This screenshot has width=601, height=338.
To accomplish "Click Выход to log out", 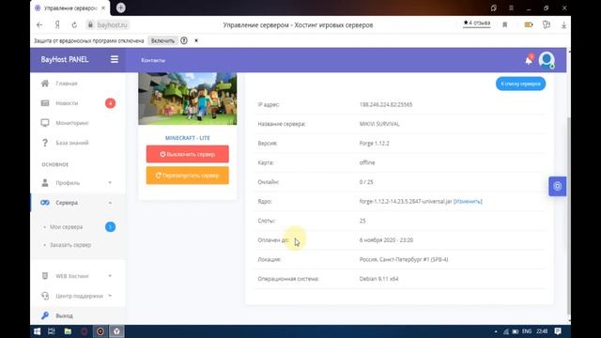I will click(x=64, y=315).
